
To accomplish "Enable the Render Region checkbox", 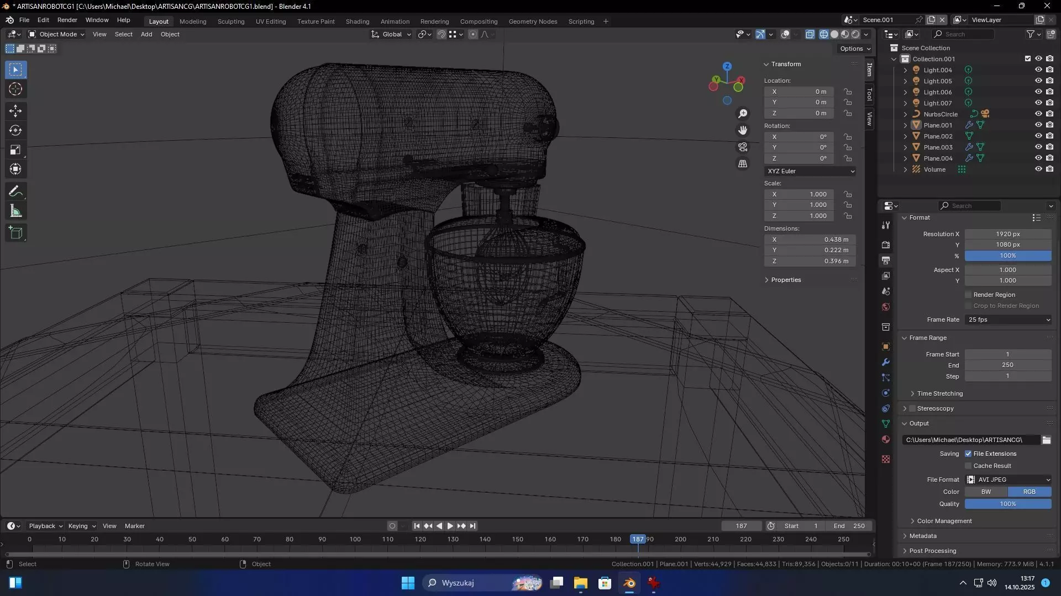I will [968, 295].
